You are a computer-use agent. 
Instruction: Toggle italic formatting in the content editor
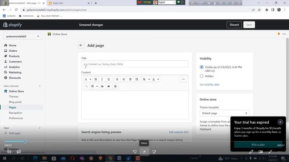pyautogui.click(x=102, y=79)
